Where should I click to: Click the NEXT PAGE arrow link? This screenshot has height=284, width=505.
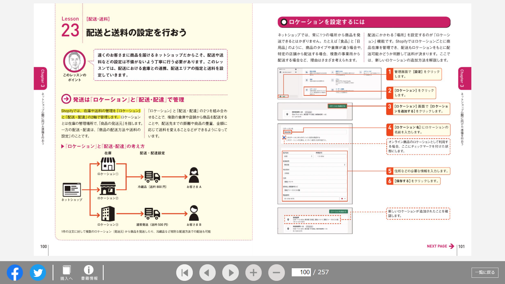pos(440,246)
